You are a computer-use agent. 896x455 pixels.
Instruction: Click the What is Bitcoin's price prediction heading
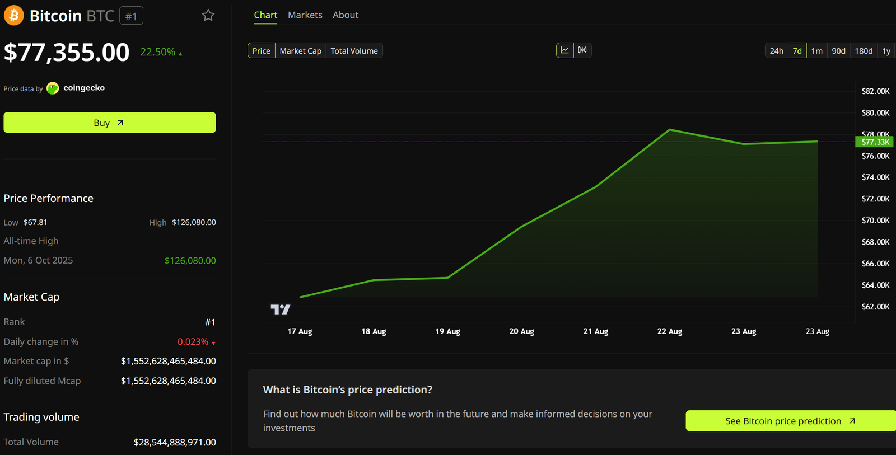coord(348,390)
